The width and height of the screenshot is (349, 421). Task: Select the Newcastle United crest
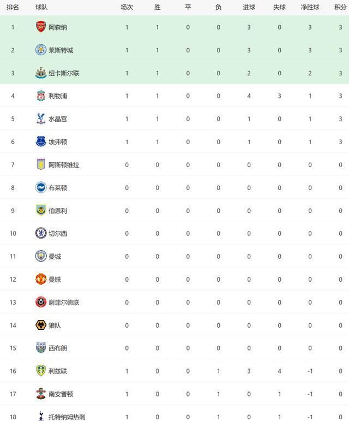click(x=41, y=73)
